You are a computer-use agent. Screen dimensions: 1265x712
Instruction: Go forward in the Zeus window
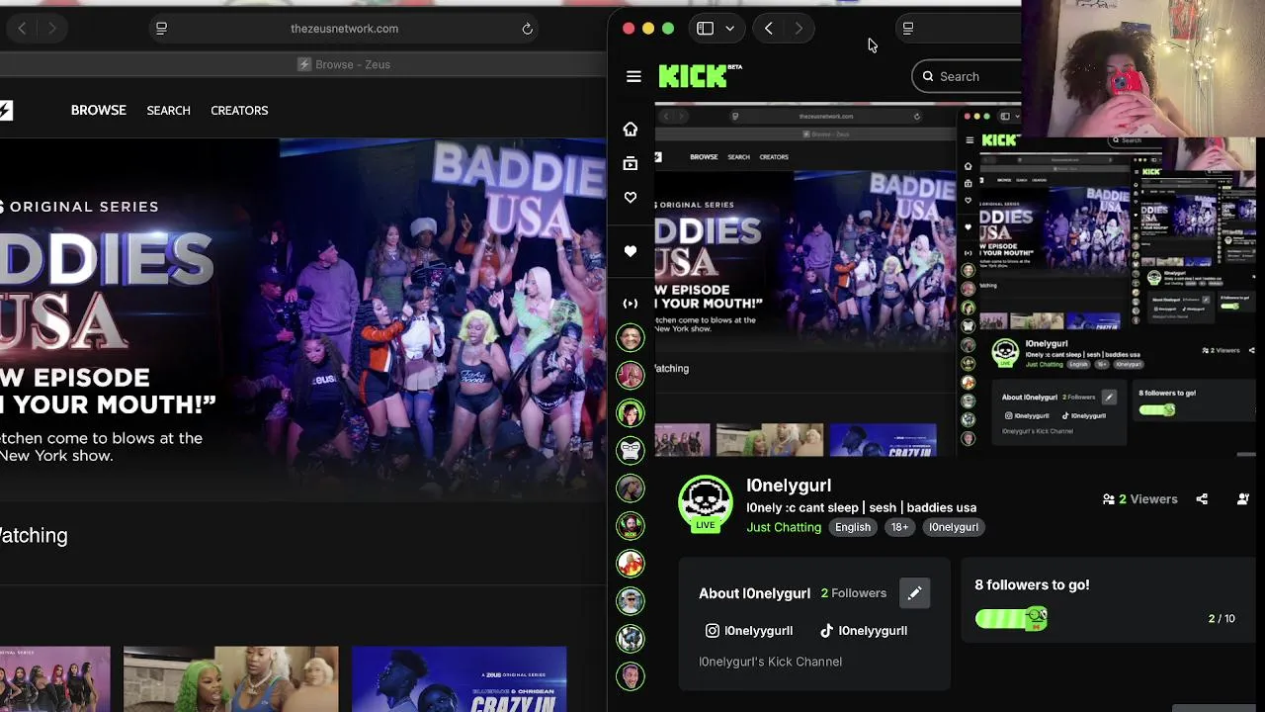pyautogui.click(x=51, y=29)
